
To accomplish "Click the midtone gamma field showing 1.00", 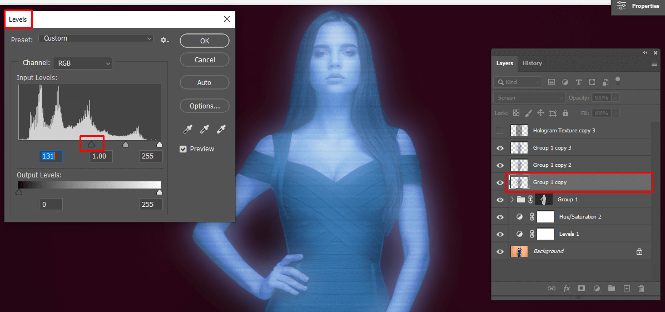I will pos(101,156).
